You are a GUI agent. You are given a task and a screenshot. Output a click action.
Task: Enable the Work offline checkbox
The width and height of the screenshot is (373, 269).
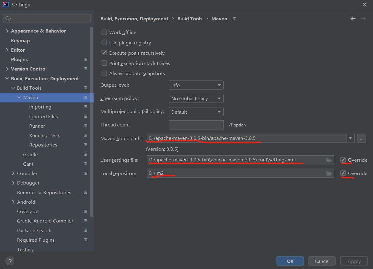(x=104, y=32)
